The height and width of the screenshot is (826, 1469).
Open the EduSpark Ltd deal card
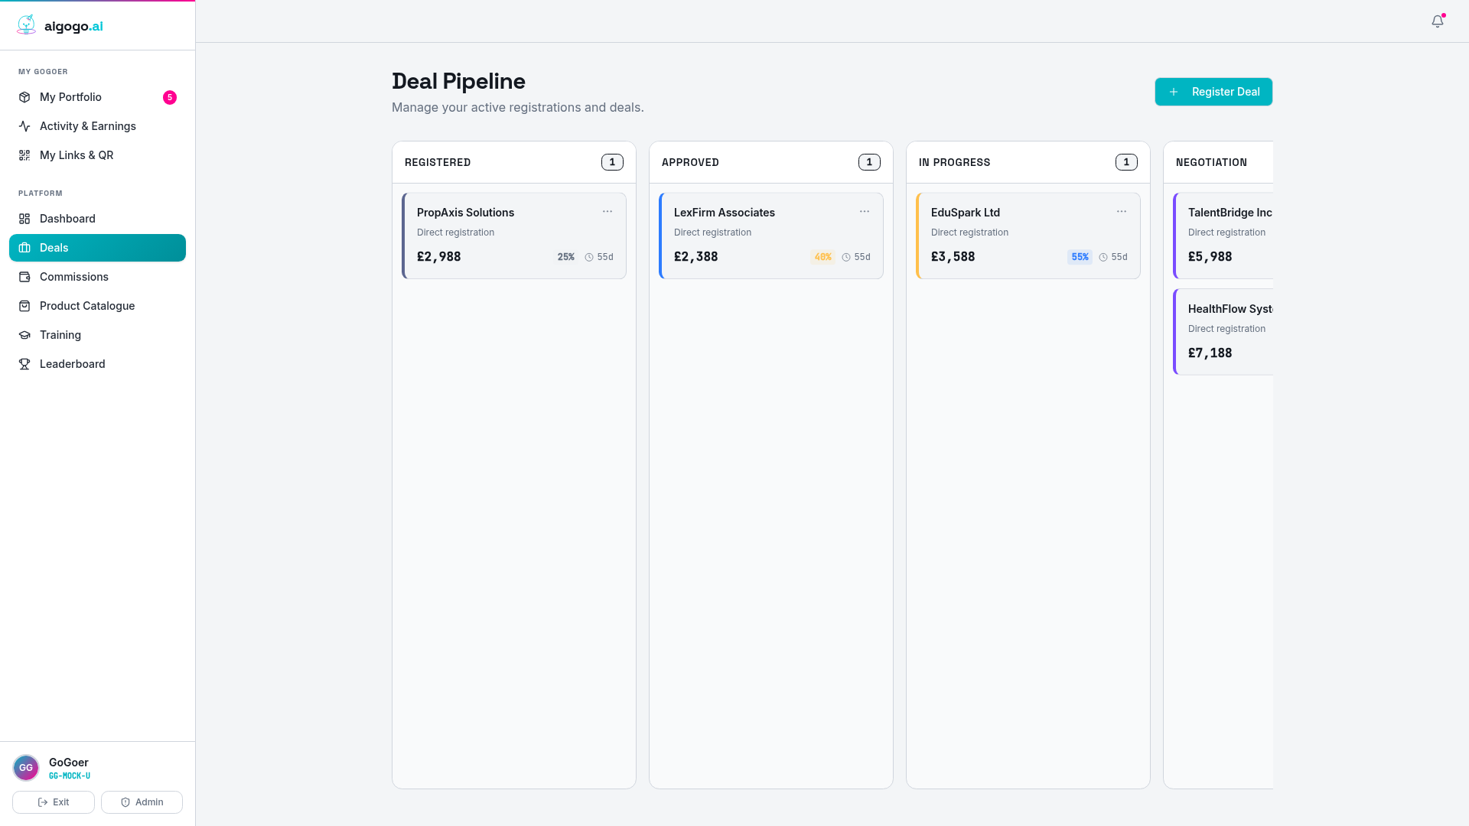pos(1028,236)
